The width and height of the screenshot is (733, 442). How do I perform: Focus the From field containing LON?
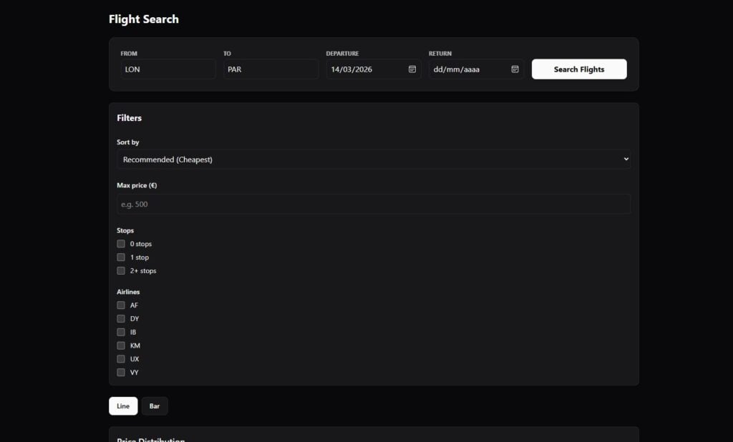[168, 69]
